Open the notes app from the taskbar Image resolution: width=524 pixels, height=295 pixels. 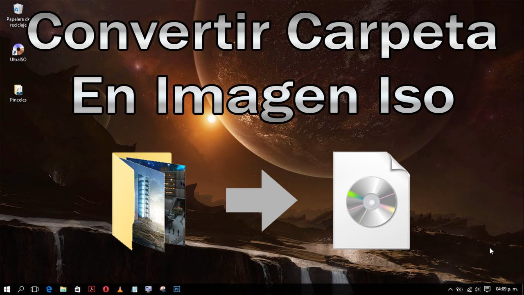[134, 289]
